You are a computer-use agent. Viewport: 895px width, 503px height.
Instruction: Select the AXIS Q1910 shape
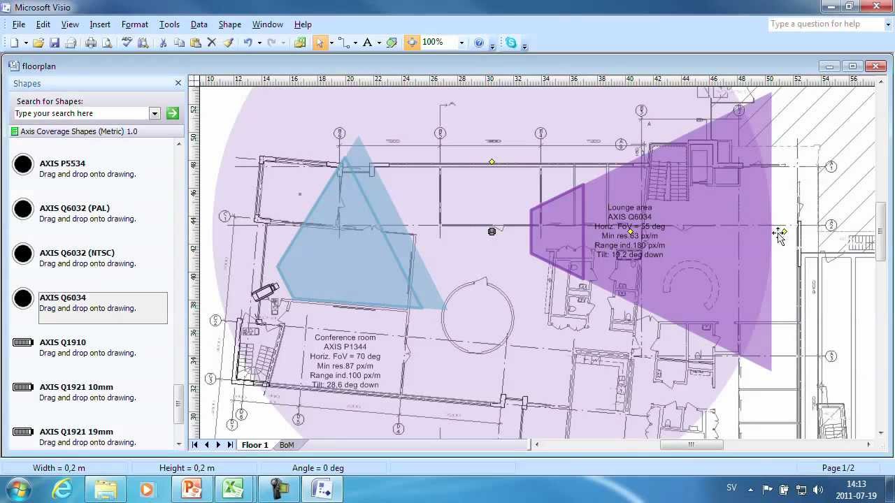pos(89,347)
